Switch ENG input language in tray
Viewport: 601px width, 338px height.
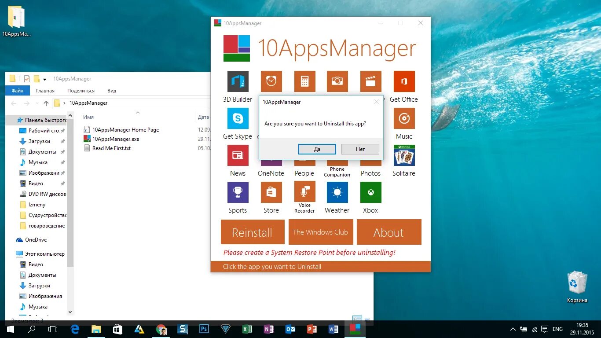(x=557, y=329)
